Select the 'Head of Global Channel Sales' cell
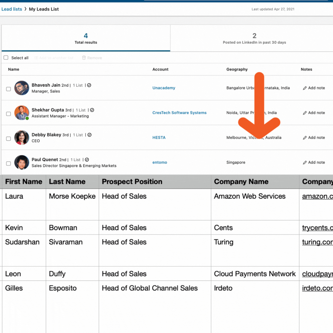This screenshot has width=333, height=333. 155,307
